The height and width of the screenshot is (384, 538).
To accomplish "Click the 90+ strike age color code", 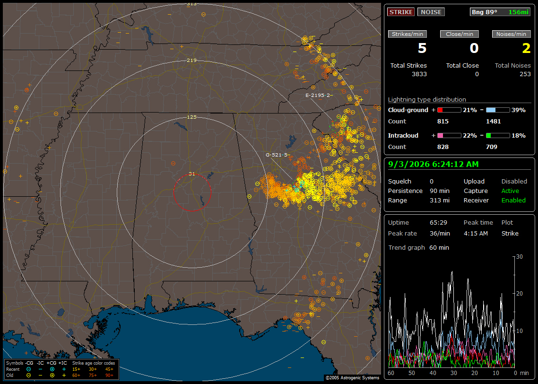I will pos(110,375).
